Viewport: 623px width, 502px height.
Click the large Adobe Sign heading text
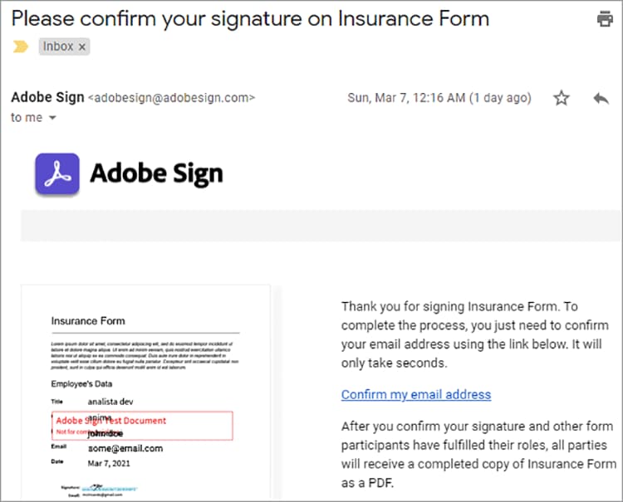point(156,174)
